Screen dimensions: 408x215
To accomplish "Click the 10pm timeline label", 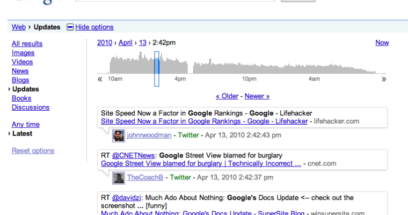I will pyautogui.click(x=249, y=79).
